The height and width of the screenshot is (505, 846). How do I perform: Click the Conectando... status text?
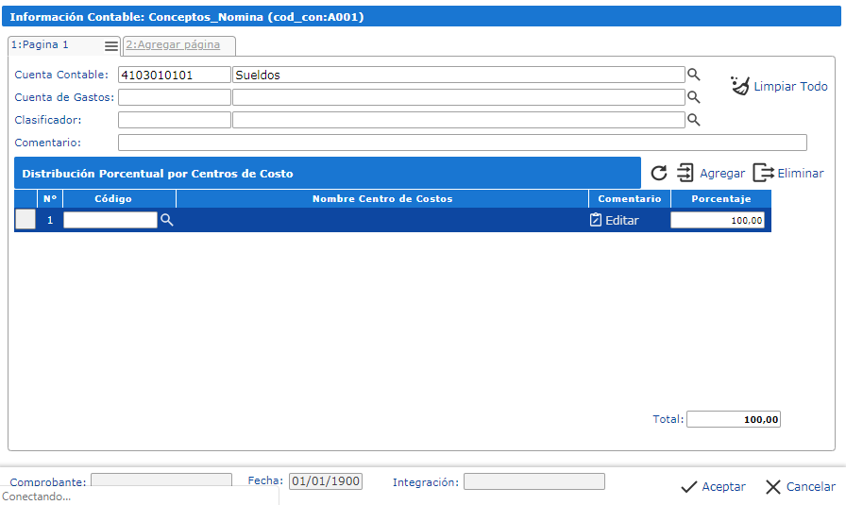(x=36, y=497)
